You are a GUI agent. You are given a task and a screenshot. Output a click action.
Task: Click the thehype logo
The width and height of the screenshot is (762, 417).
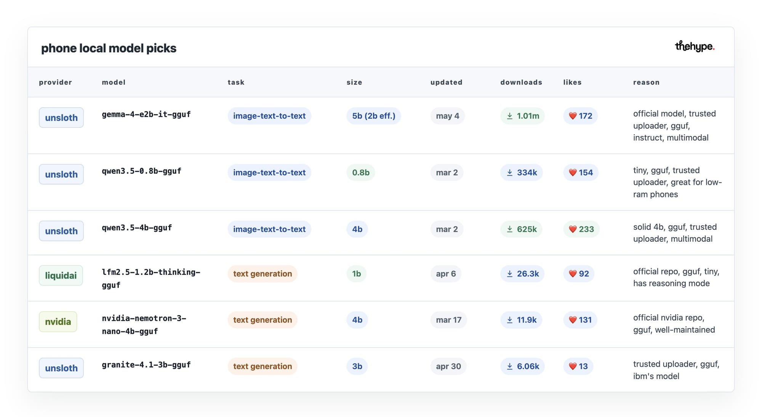point(695,47)
